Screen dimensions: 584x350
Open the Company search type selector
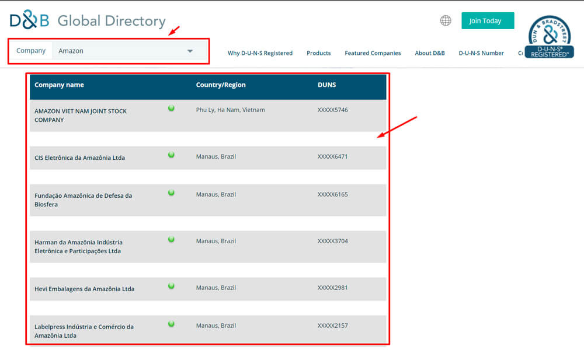(31, 51)
